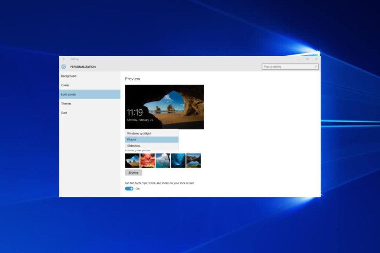380x253 pixels.
Task: Click the Browse button
Action: pyautogui.click(x=133, y=172)
